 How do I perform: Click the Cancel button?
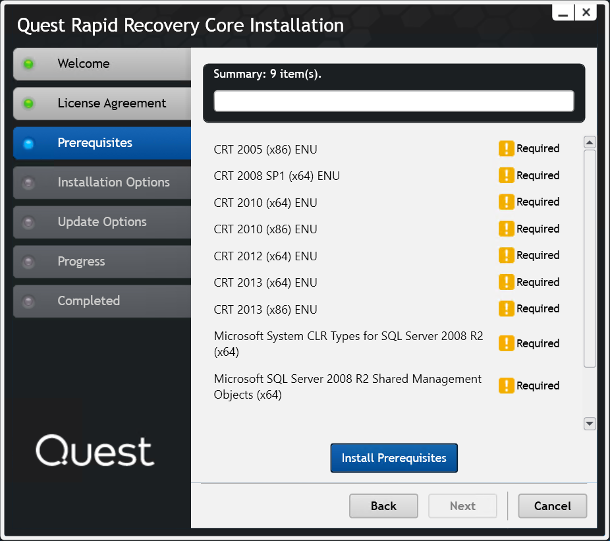(x=552, y=505)
